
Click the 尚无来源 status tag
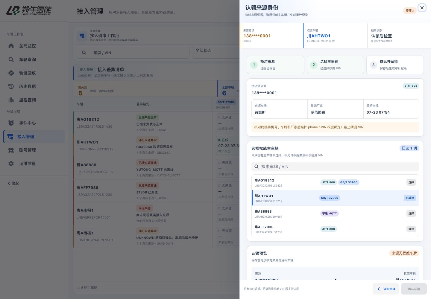[145, 208]
